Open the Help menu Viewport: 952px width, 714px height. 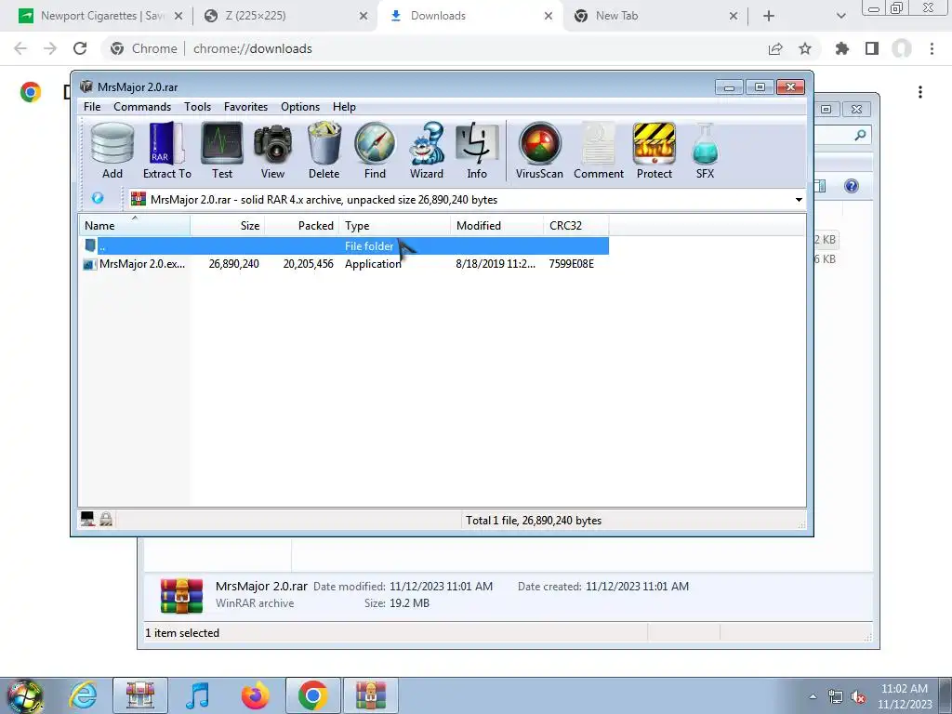point(344,107)
